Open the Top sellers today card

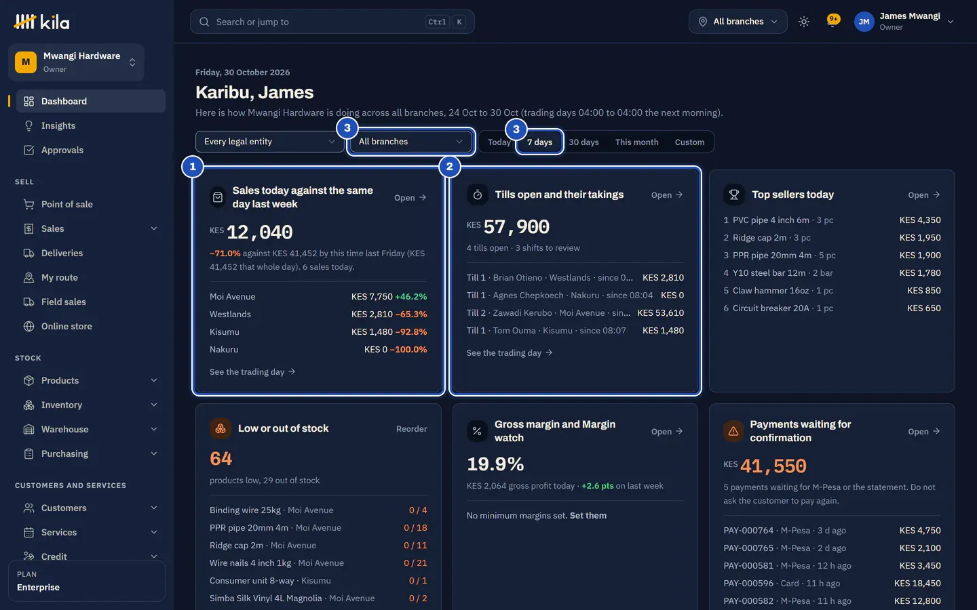[x=924, y=195]
